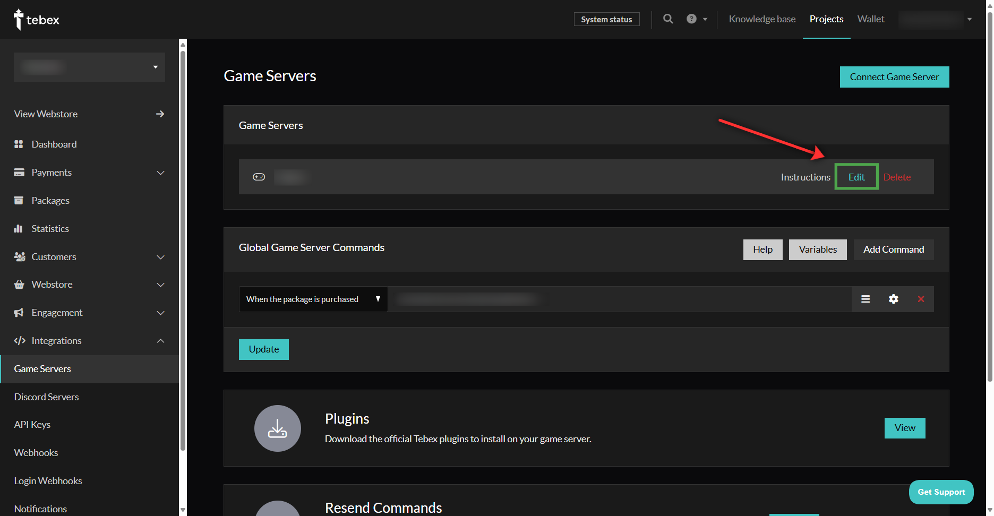Click the search magnifier icon
The image size is (994, 516).
click(x=668, y=19)
